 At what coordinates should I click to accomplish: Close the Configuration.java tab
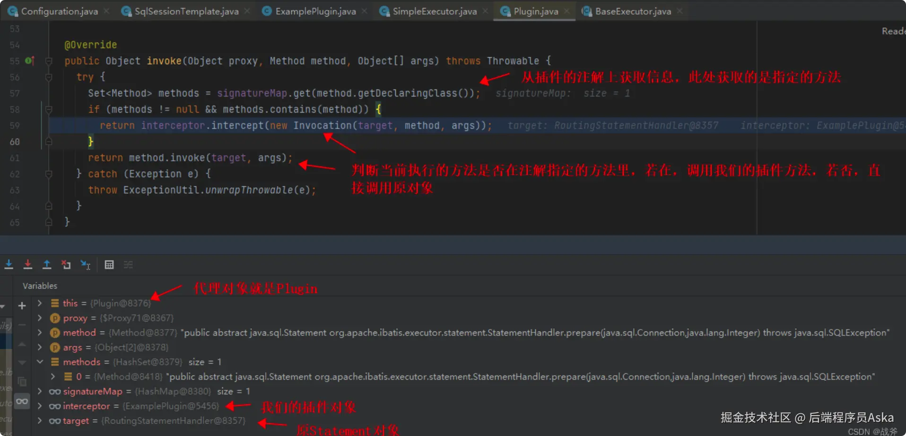tap(106, 11)
